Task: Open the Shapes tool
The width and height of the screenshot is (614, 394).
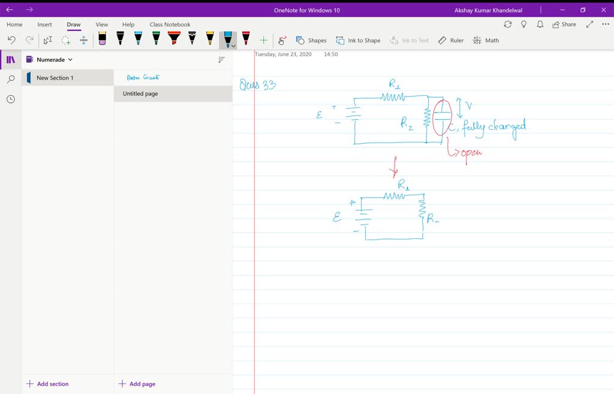Action: point(311,40)
